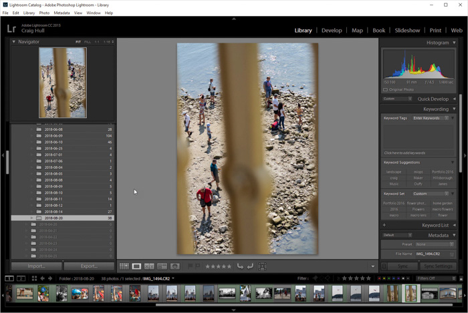Screen dimensions: 468x313
Task: Add 'landscape' suggested keyword
Action: tap(393, 172)
